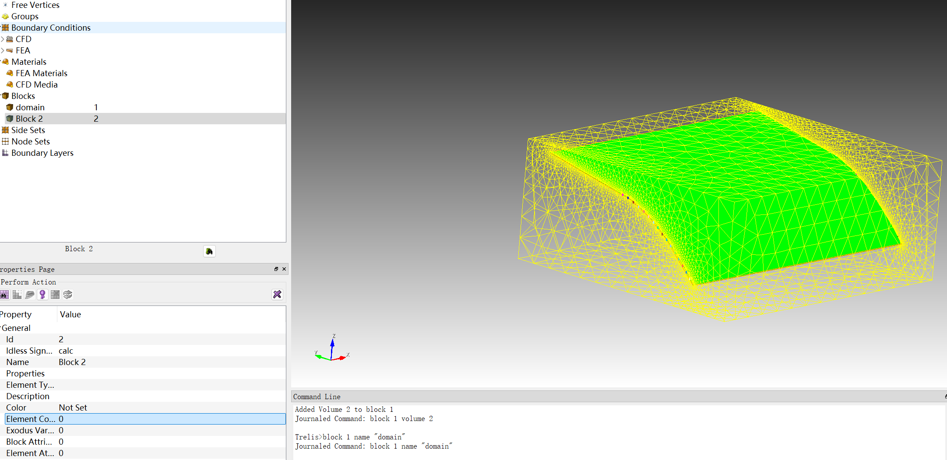The image size is (947, 460).
Task: Click the Block Attribute property row
Action: 143,442
